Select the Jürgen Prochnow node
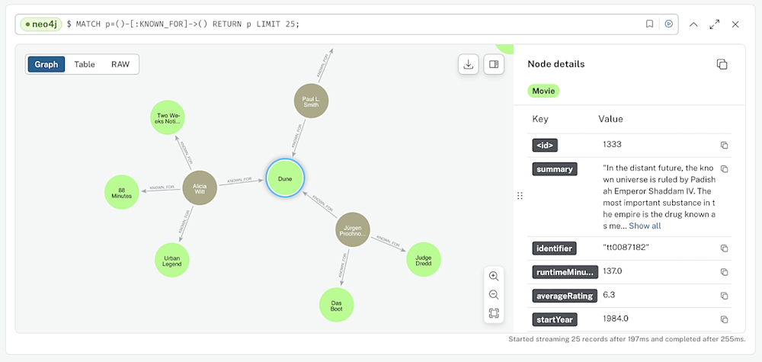 (x=353, y=229)
